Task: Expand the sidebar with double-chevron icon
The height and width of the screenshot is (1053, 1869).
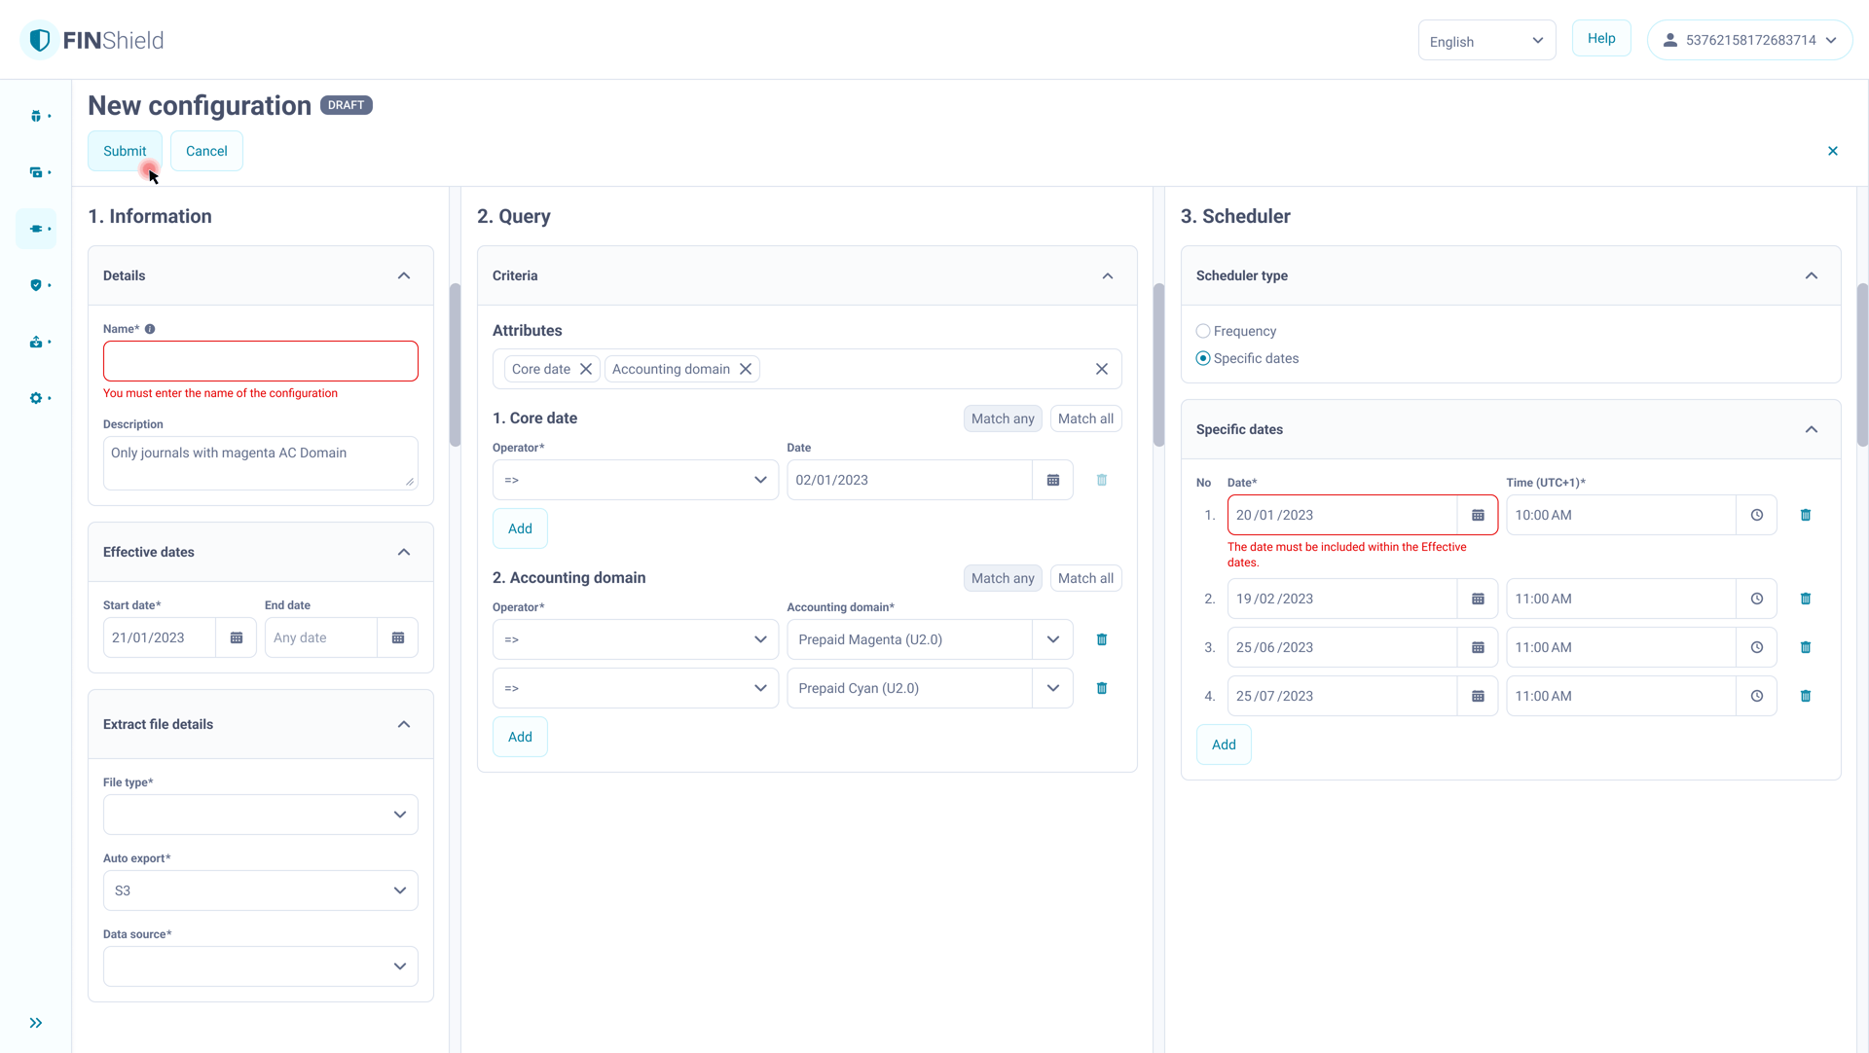Action: pos(36,1023)
